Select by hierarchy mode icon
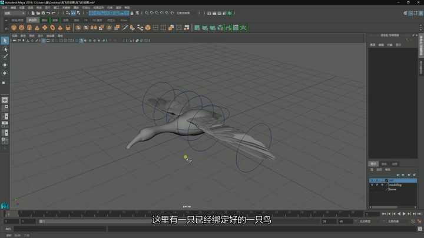 [x=68, y=13]
